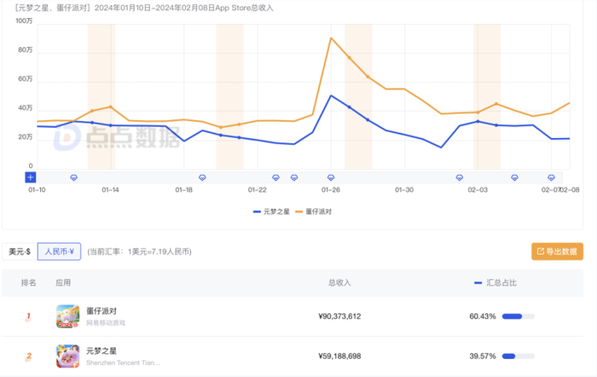The image size is (597, 377).
Task: Click the event marker near 02-05
Action: 514,177
